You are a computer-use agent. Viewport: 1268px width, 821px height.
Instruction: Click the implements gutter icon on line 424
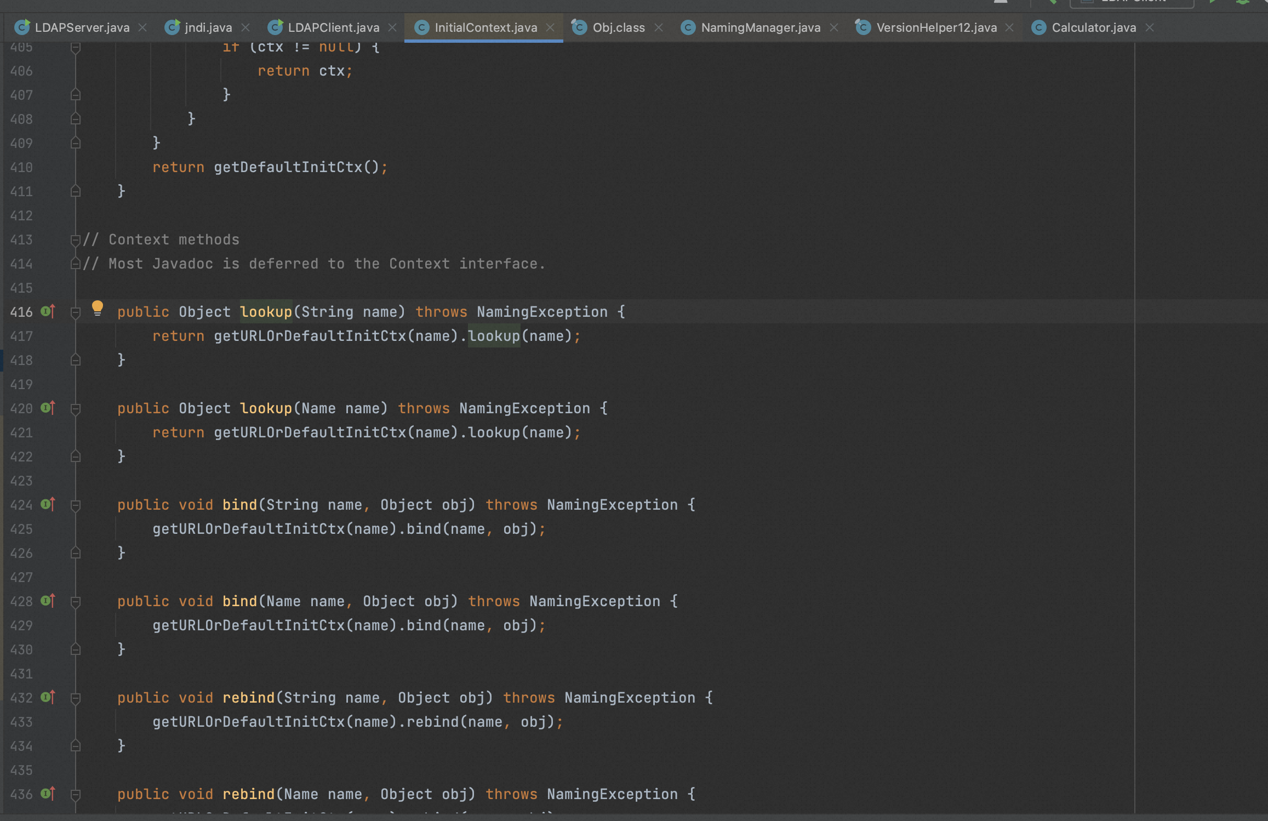point(48,504)
